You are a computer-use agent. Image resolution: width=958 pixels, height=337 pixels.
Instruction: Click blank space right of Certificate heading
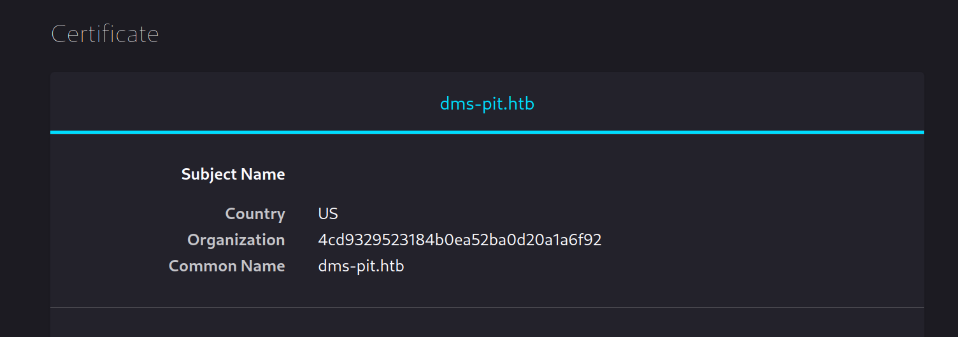pyautogui.click(x=510, y=34)
